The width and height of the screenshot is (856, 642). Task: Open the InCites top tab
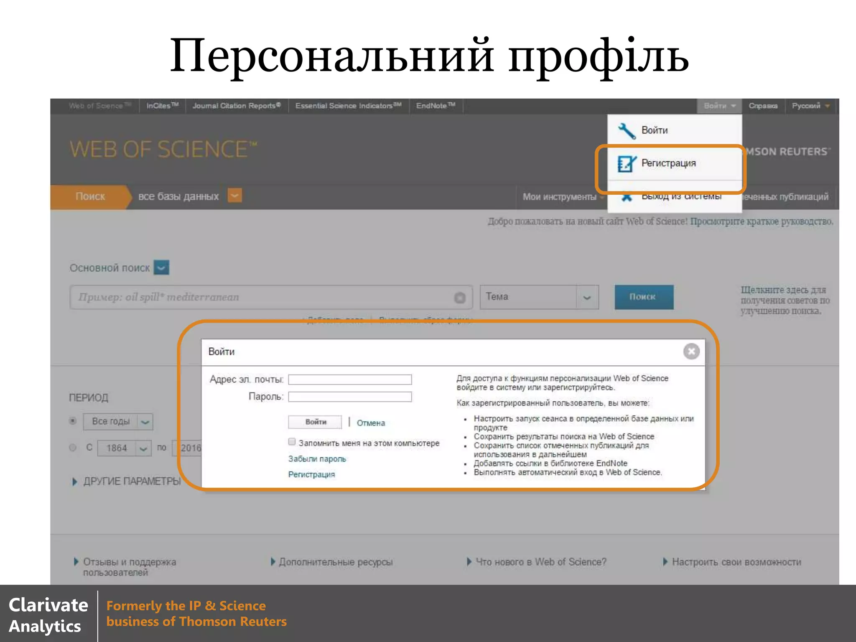point(163,106)
